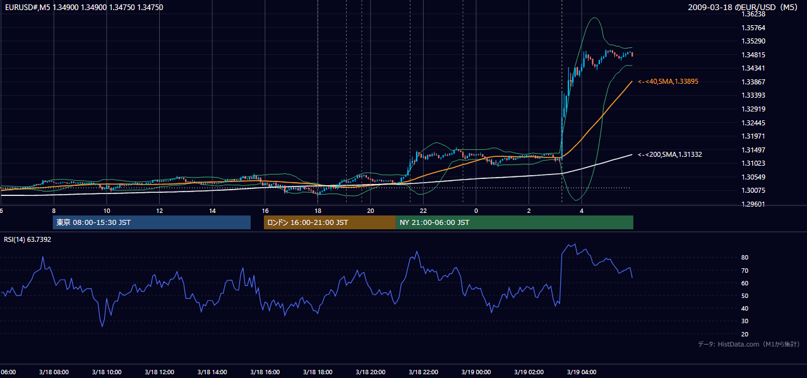807x378 pixels.
Task: Click price axis value 1.35290
Action: 754,41
